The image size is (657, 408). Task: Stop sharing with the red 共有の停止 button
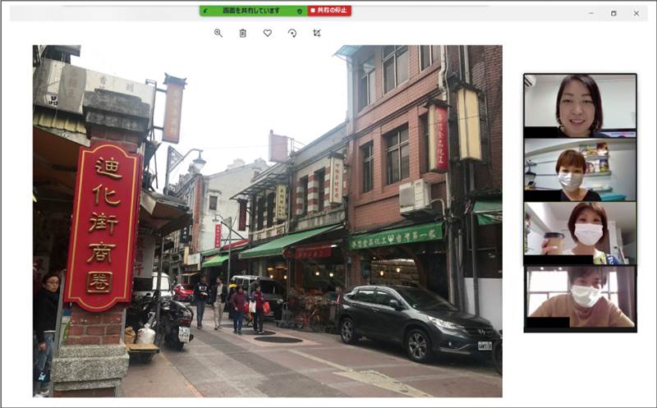[x=329, y=11]
